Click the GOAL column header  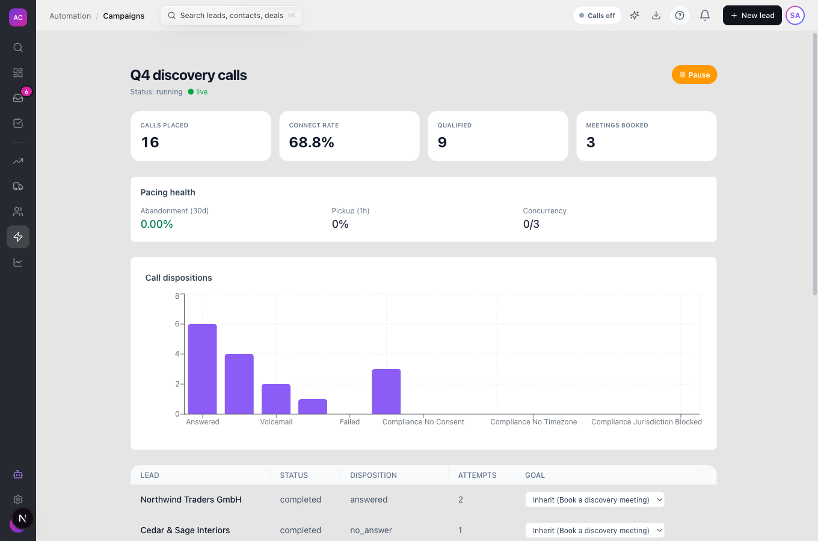tap(535, 475)
